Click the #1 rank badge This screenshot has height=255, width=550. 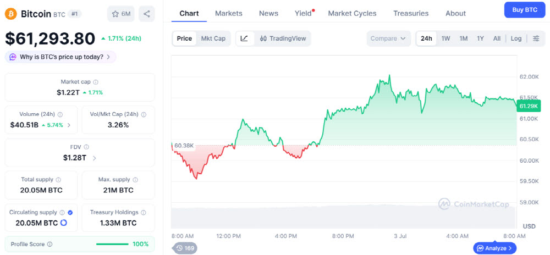coord(75,14)
